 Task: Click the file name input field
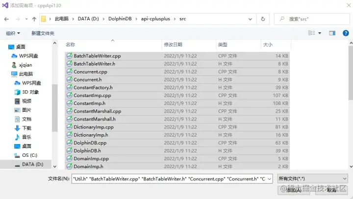[x=169, y=179]
